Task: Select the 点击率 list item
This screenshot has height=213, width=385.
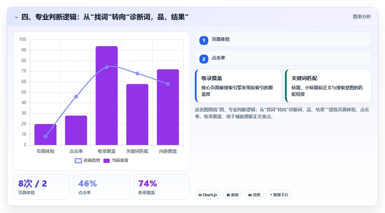Action: pos(283,58)
